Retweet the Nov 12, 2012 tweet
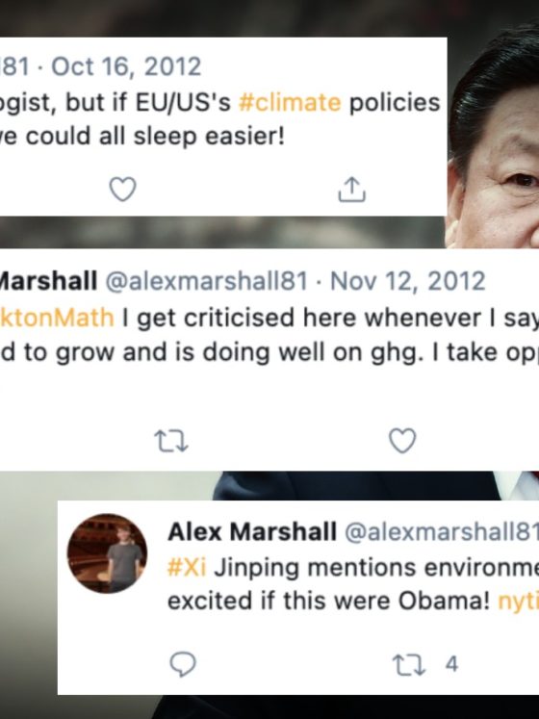Image resolution: width=539 pixels, height=719 pixels. point(171,441)
